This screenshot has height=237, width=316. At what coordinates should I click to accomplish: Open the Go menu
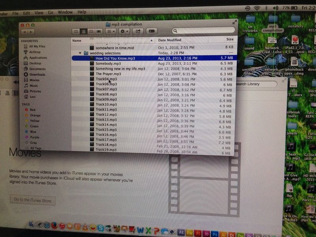click(51, 12)
